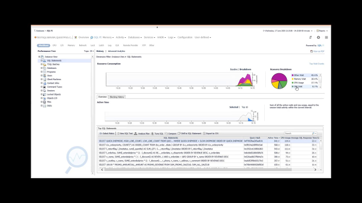Open the Reports dropdown
The image size is (362, 203).
coord(322,31)
